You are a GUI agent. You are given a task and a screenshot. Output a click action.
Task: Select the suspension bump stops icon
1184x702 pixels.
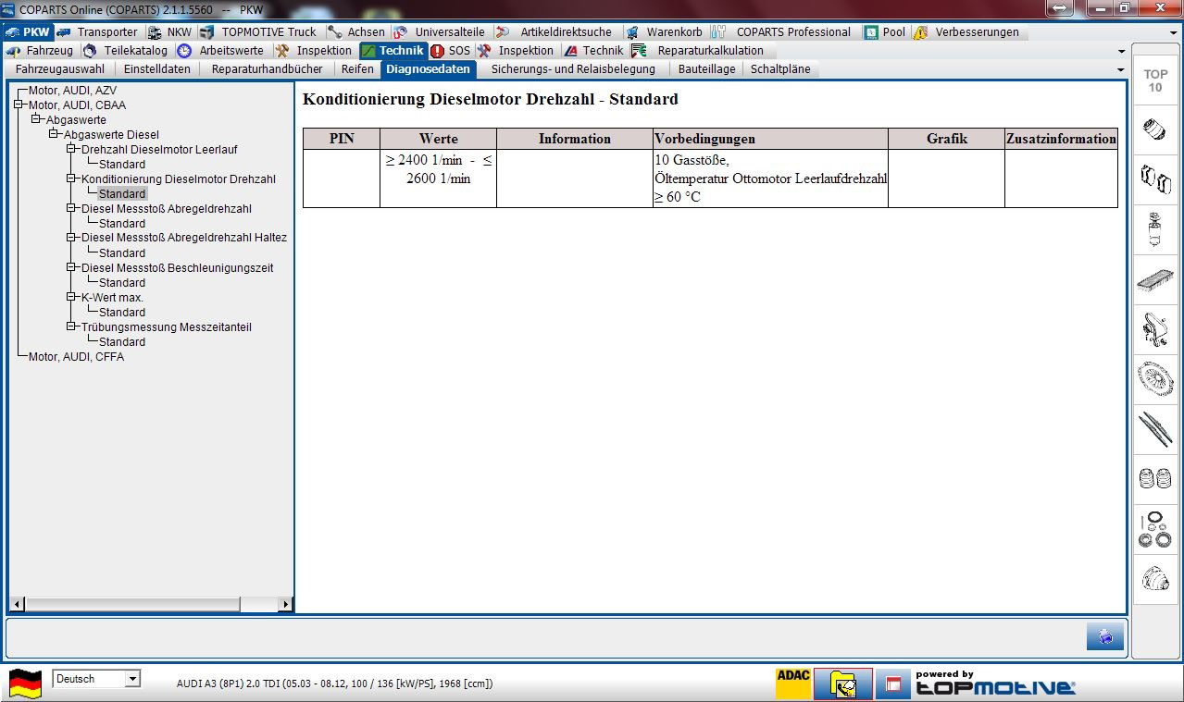1154,479
